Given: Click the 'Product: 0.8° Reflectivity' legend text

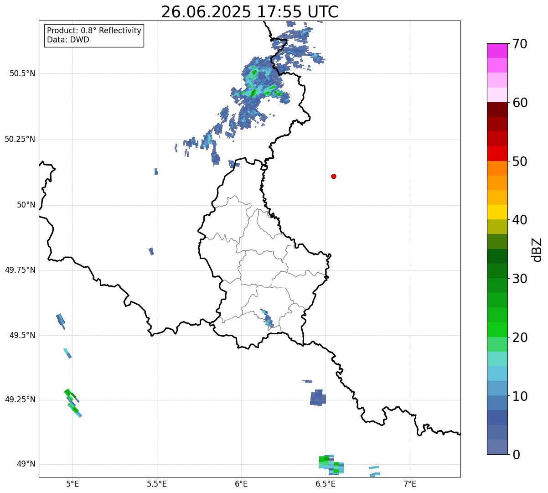Looking at the screenshot, I should (94, 31).
